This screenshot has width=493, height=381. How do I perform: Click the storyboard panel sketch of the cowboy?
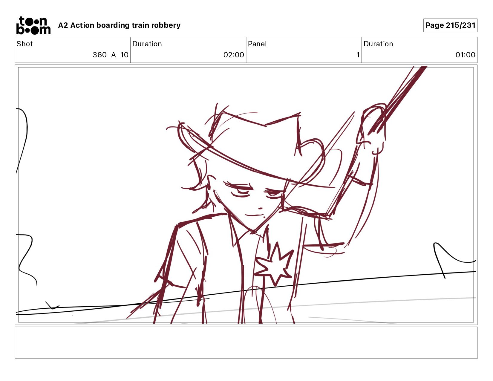click(x=246, y=195)
